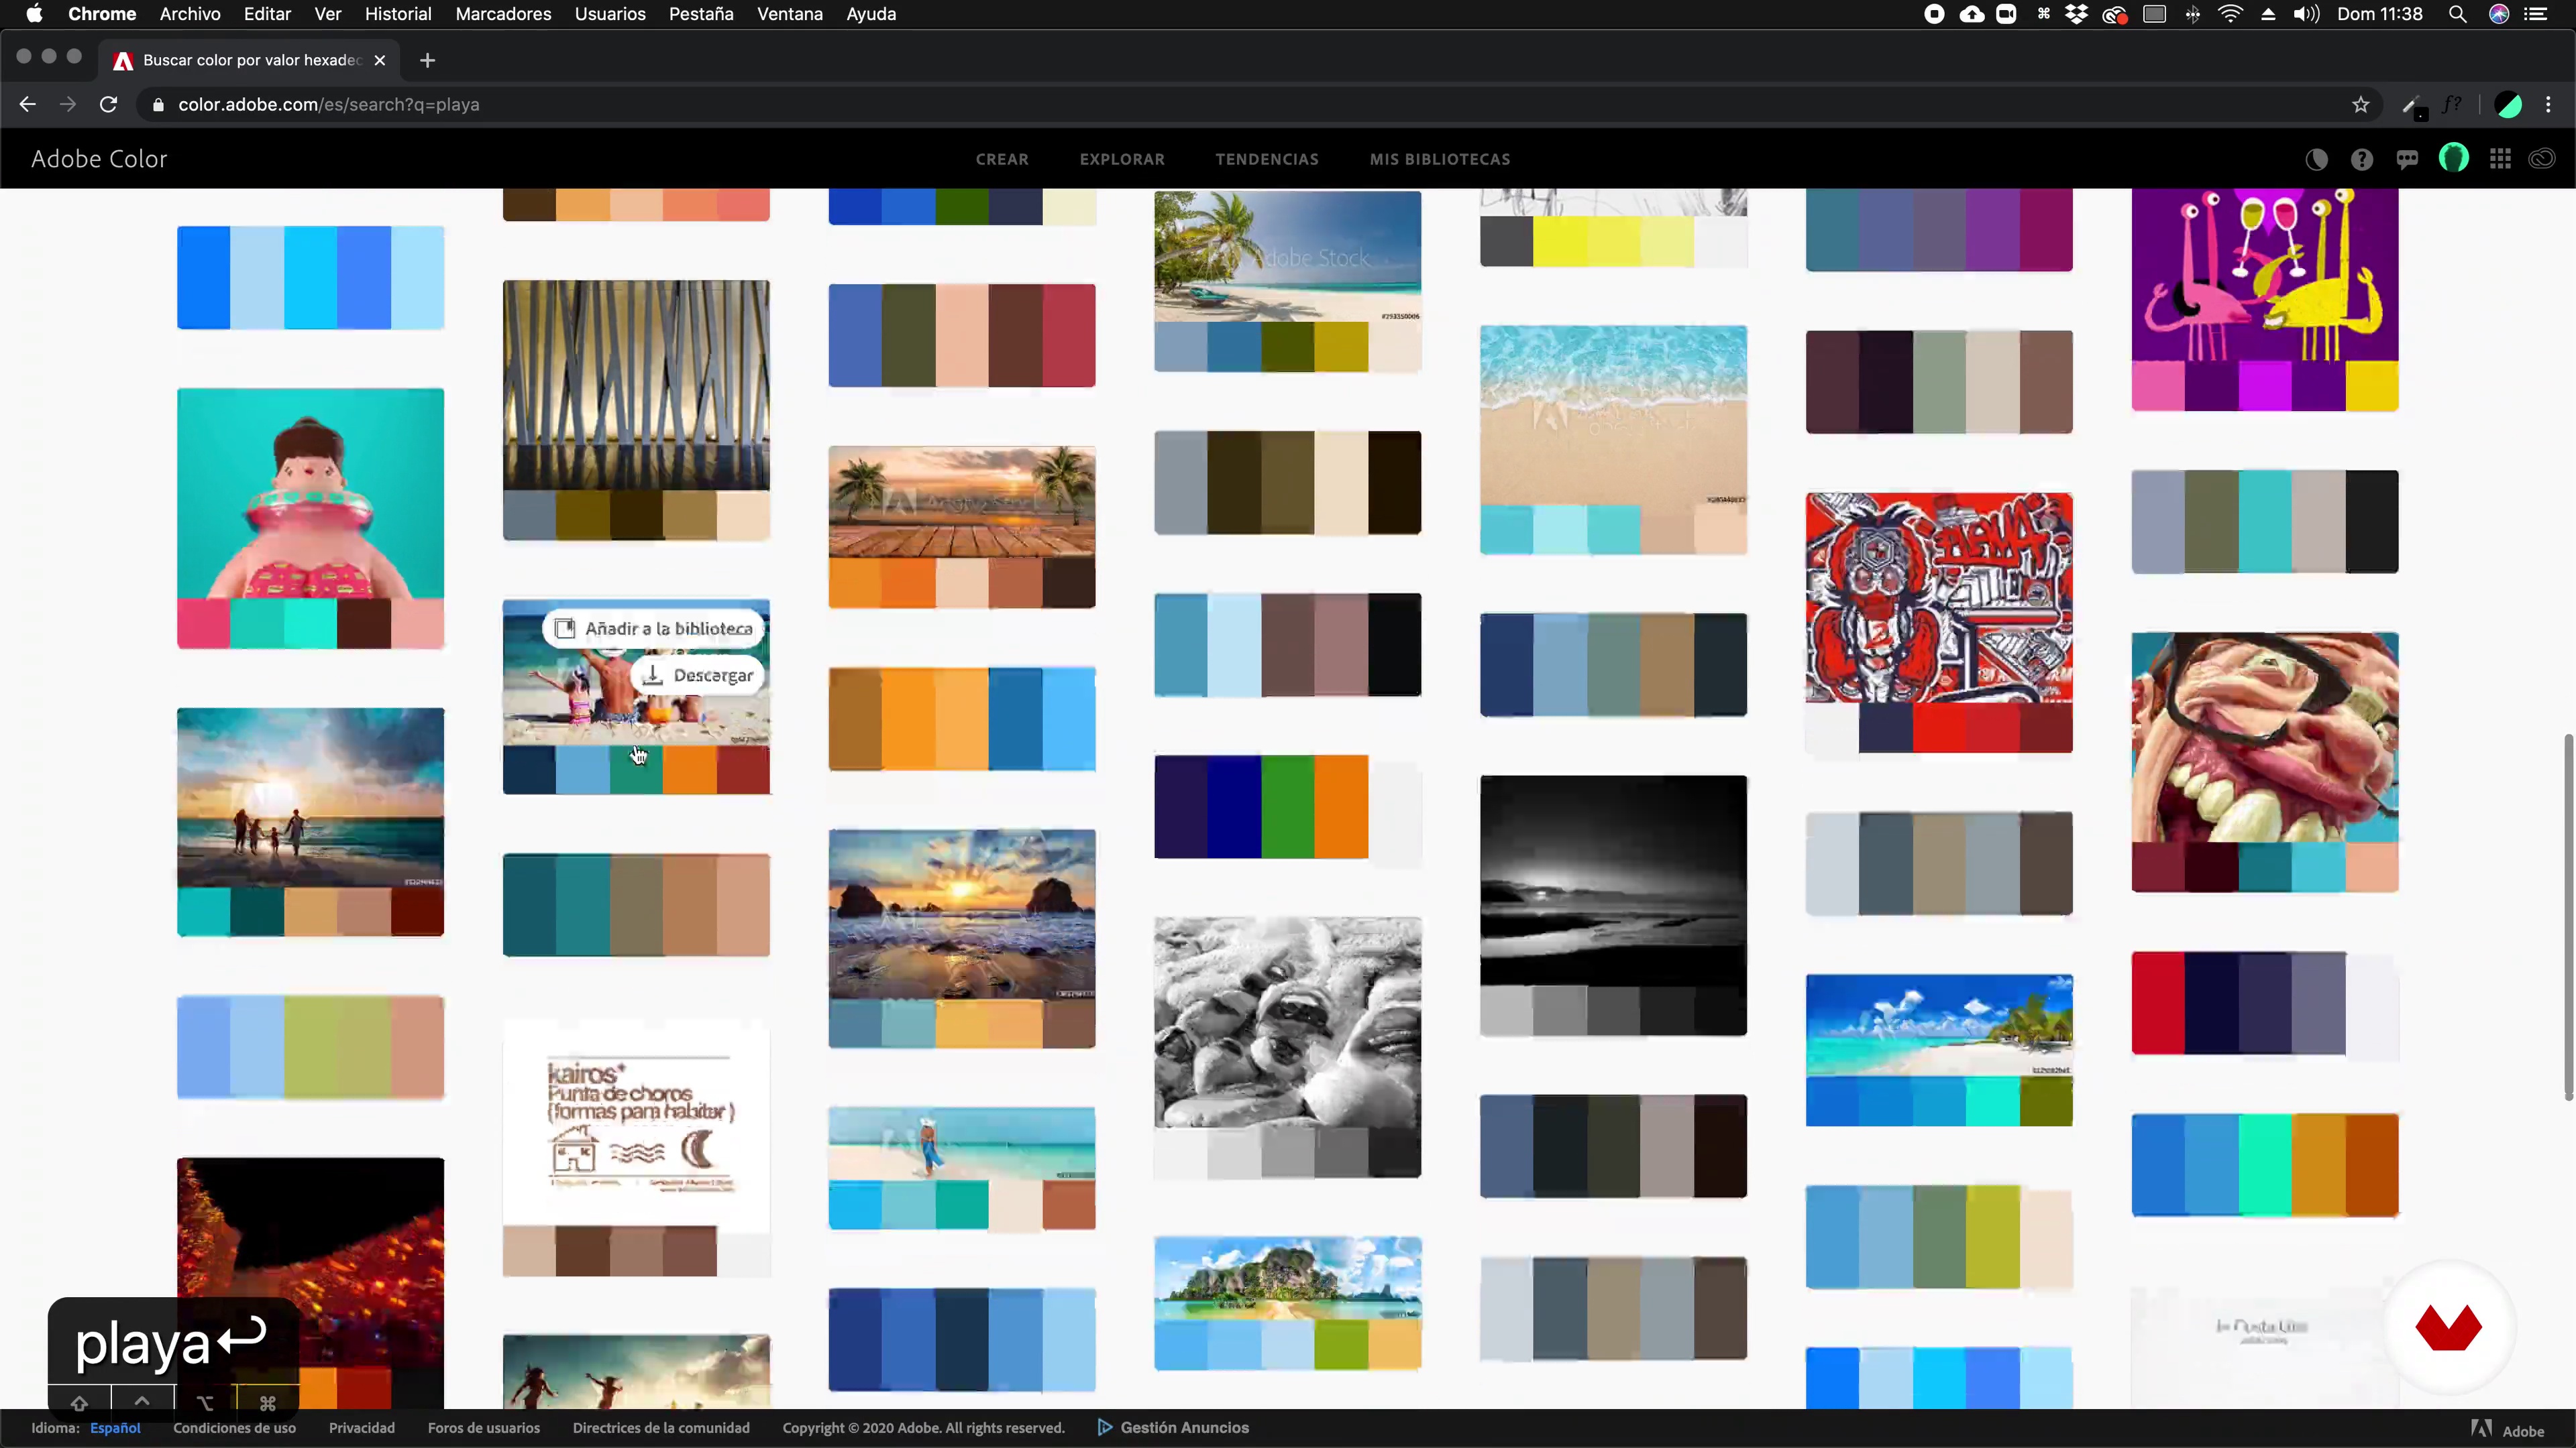The height and width of the screenshot is (1448, 2576).
Task: Open the EXPLORAR tab
Action: tap(1122, 159)
